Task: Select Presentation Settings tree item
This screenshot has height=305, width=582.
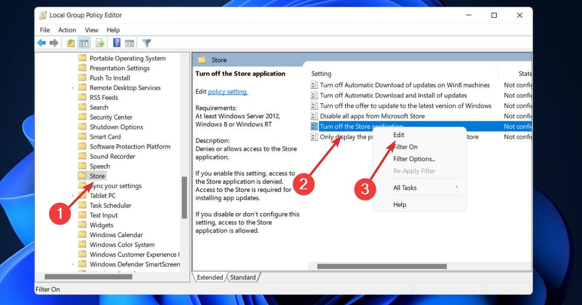Action: click(x=119, y=68)
